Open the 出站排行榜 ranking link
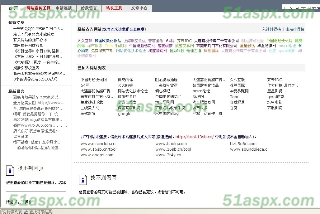320x214 pixels. pos(295,29)
